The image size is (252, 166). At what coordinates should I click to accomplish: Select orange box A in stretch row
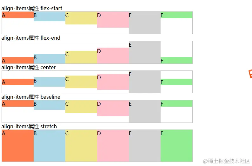click(x=18, y=146)
